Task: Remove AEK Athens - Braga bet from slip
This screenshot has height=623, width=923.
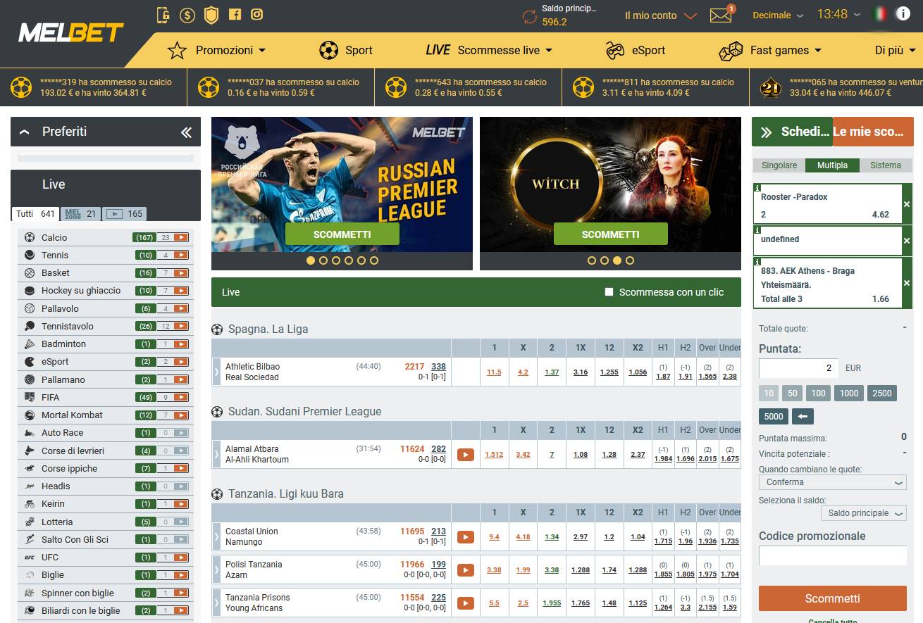Action: tap(907, 283)
